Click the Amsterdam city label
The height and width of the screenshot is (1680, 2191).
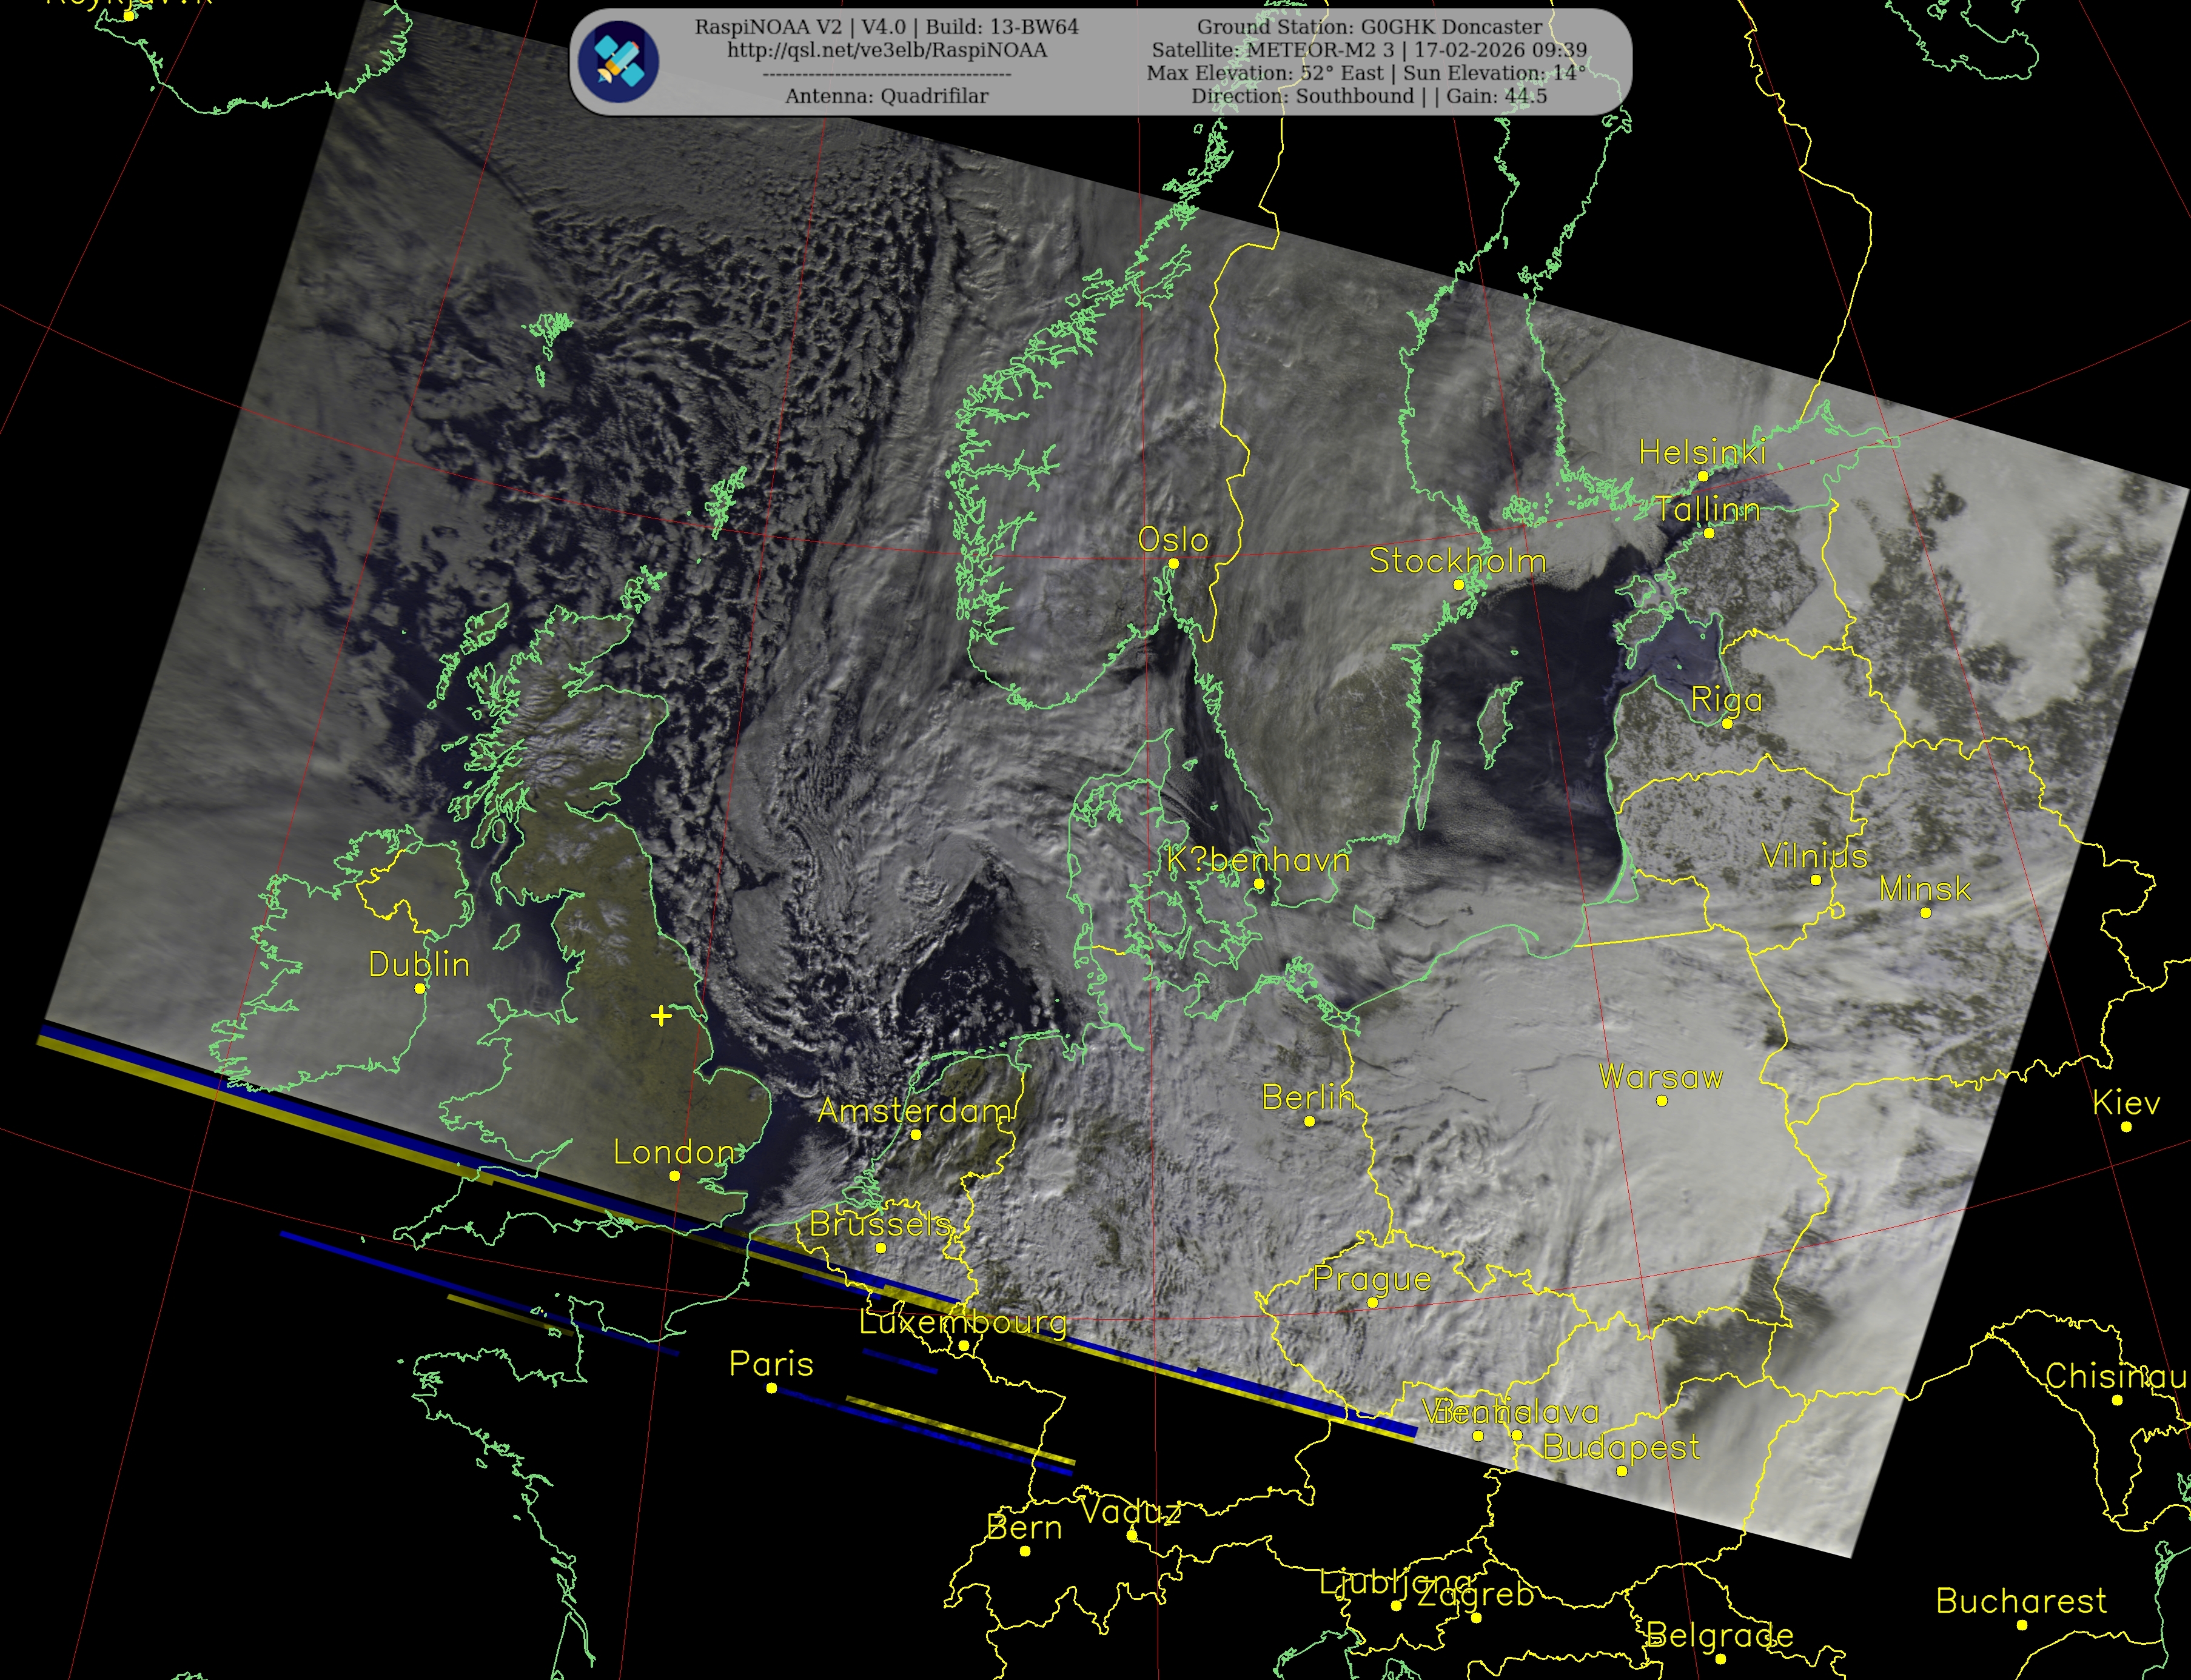pos(915,1111)
